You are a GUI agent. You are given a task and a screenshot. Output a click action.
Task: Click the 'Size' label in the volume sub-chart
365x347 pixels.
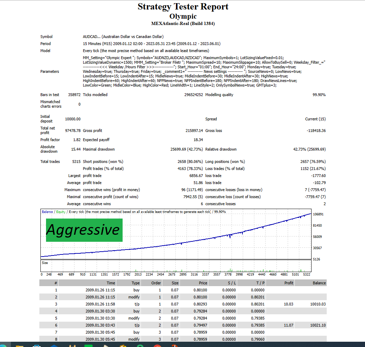point(45,263)
